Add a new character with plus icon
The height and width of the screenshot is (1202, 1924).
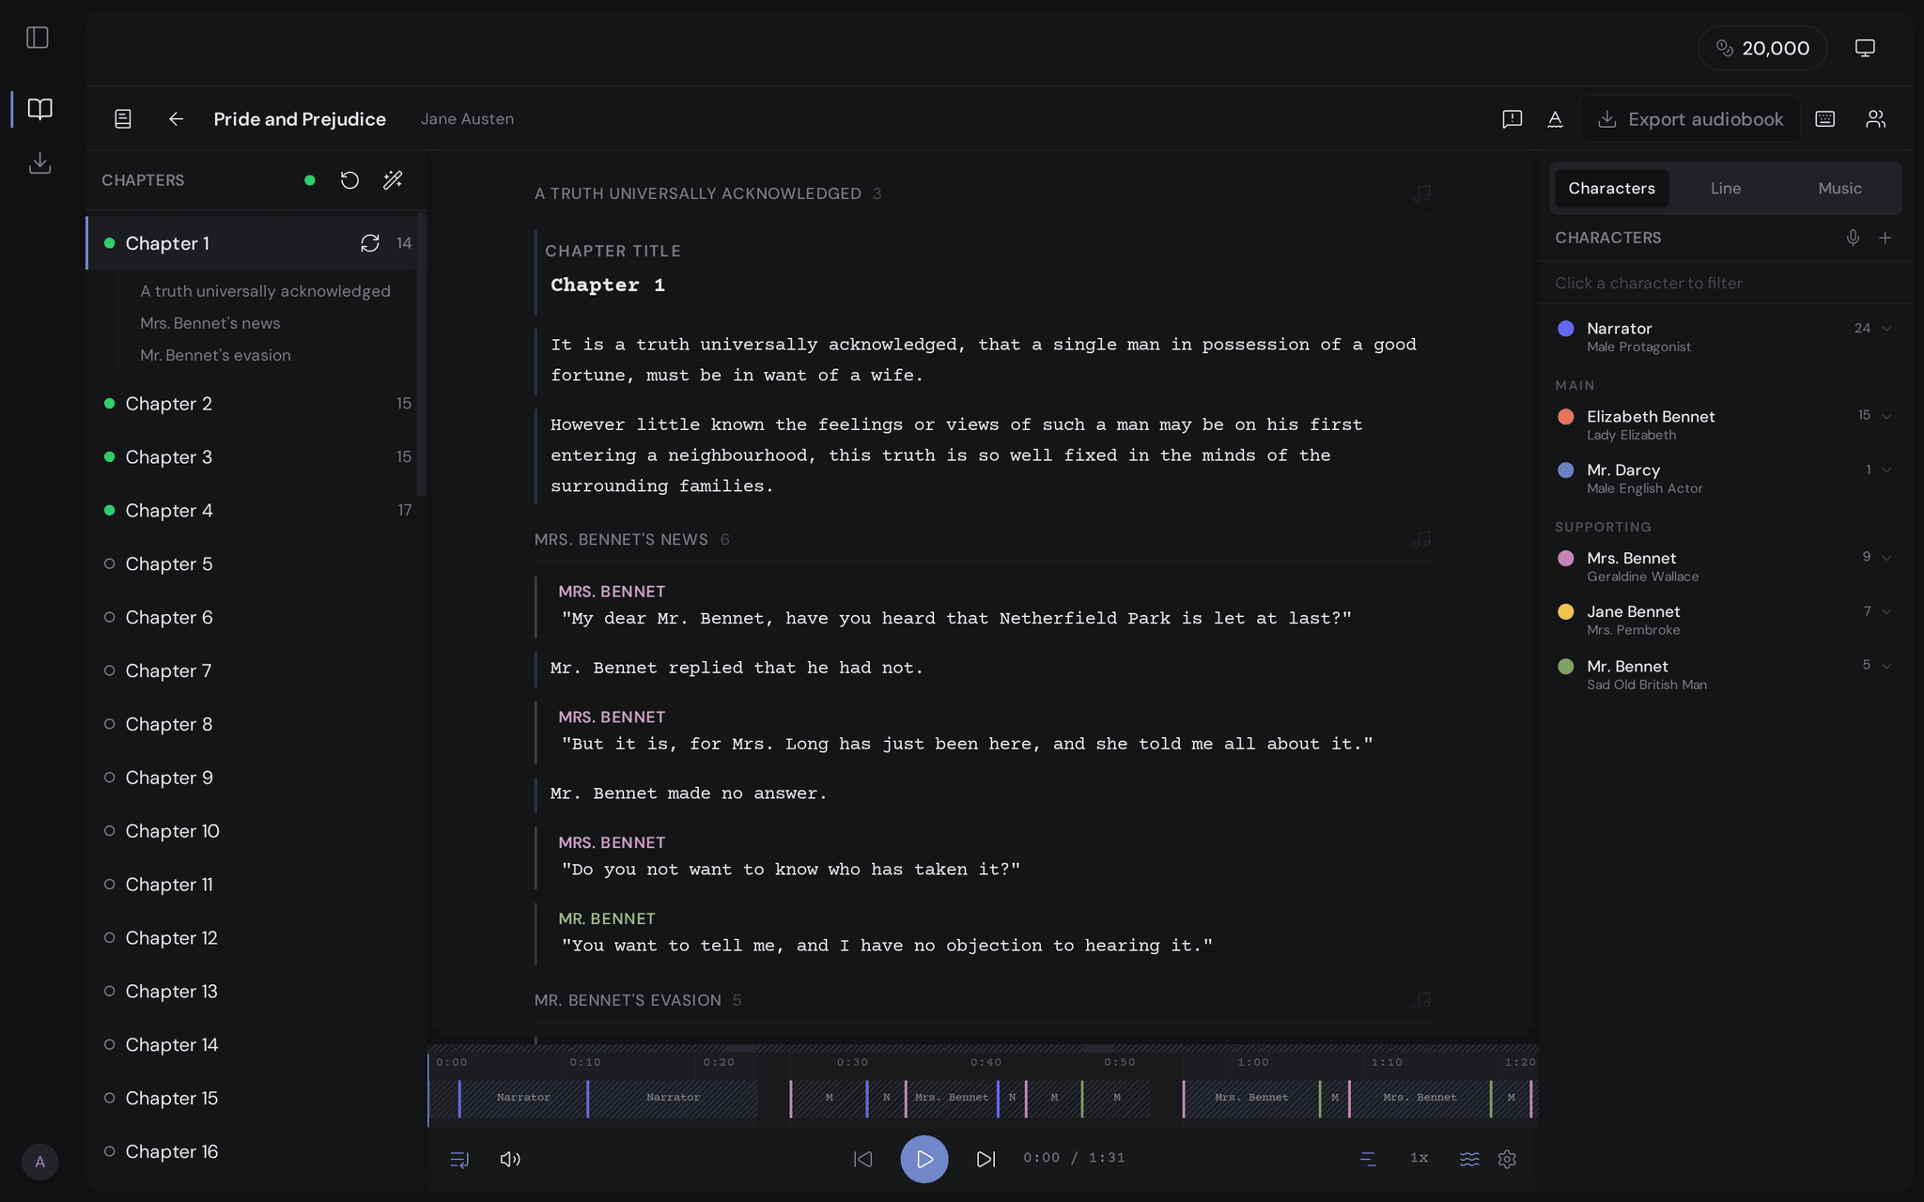coord(1885,238)
